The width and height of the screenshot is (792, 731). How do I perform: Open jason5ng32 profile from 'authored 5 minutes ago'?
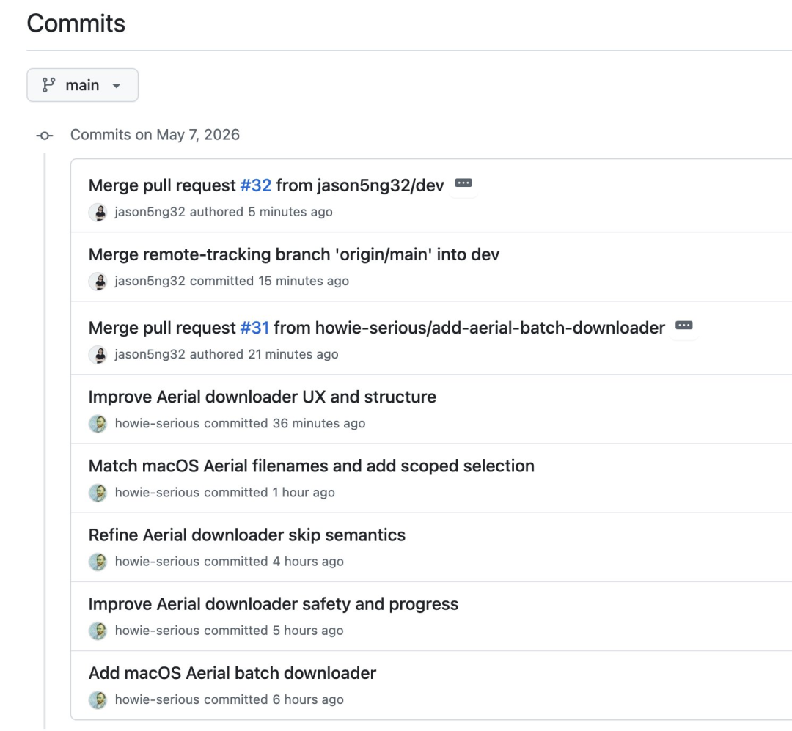(150, 212)
